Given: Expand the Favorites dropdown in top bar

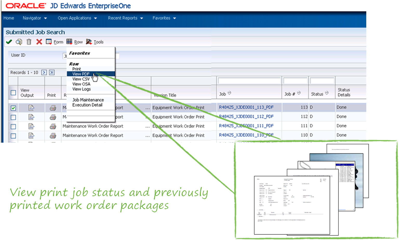Looking at the screenshot, I should tap(164, 18).
